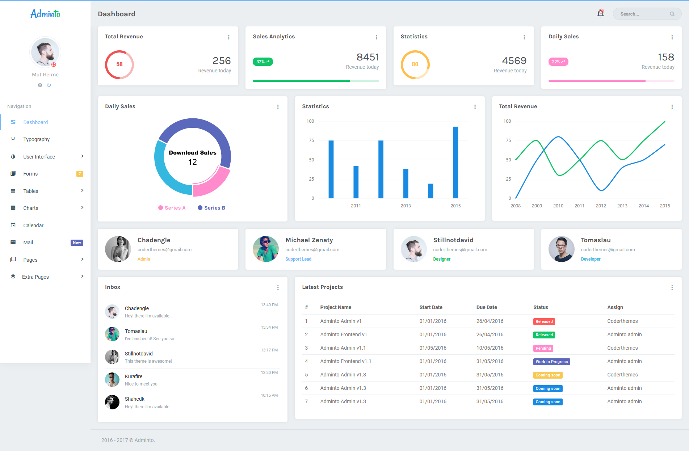This screenshot has height=451, width=689.
Task: Open the Tables navigation item
Action: [x=31, y=191]
